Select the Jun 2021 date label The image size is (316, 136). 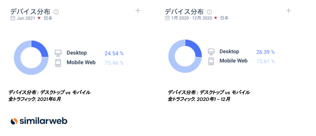[26, 18]
